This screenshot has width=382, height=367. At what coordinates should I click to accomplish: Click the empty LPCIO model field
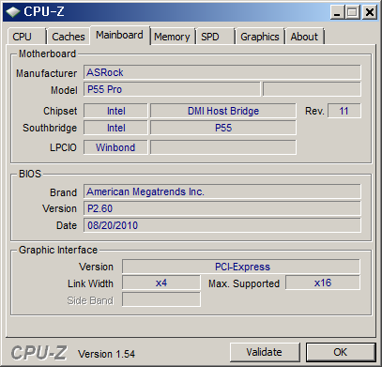[223, 147]
